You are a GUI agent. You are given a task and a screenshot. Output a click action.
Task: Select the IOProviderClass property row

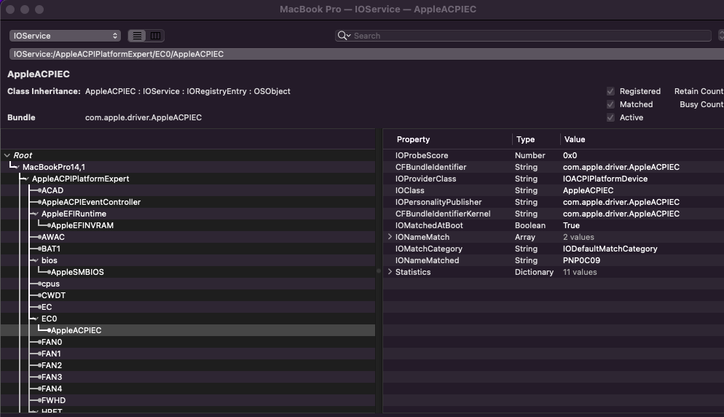pyautogui.click(x=554, y=179)
